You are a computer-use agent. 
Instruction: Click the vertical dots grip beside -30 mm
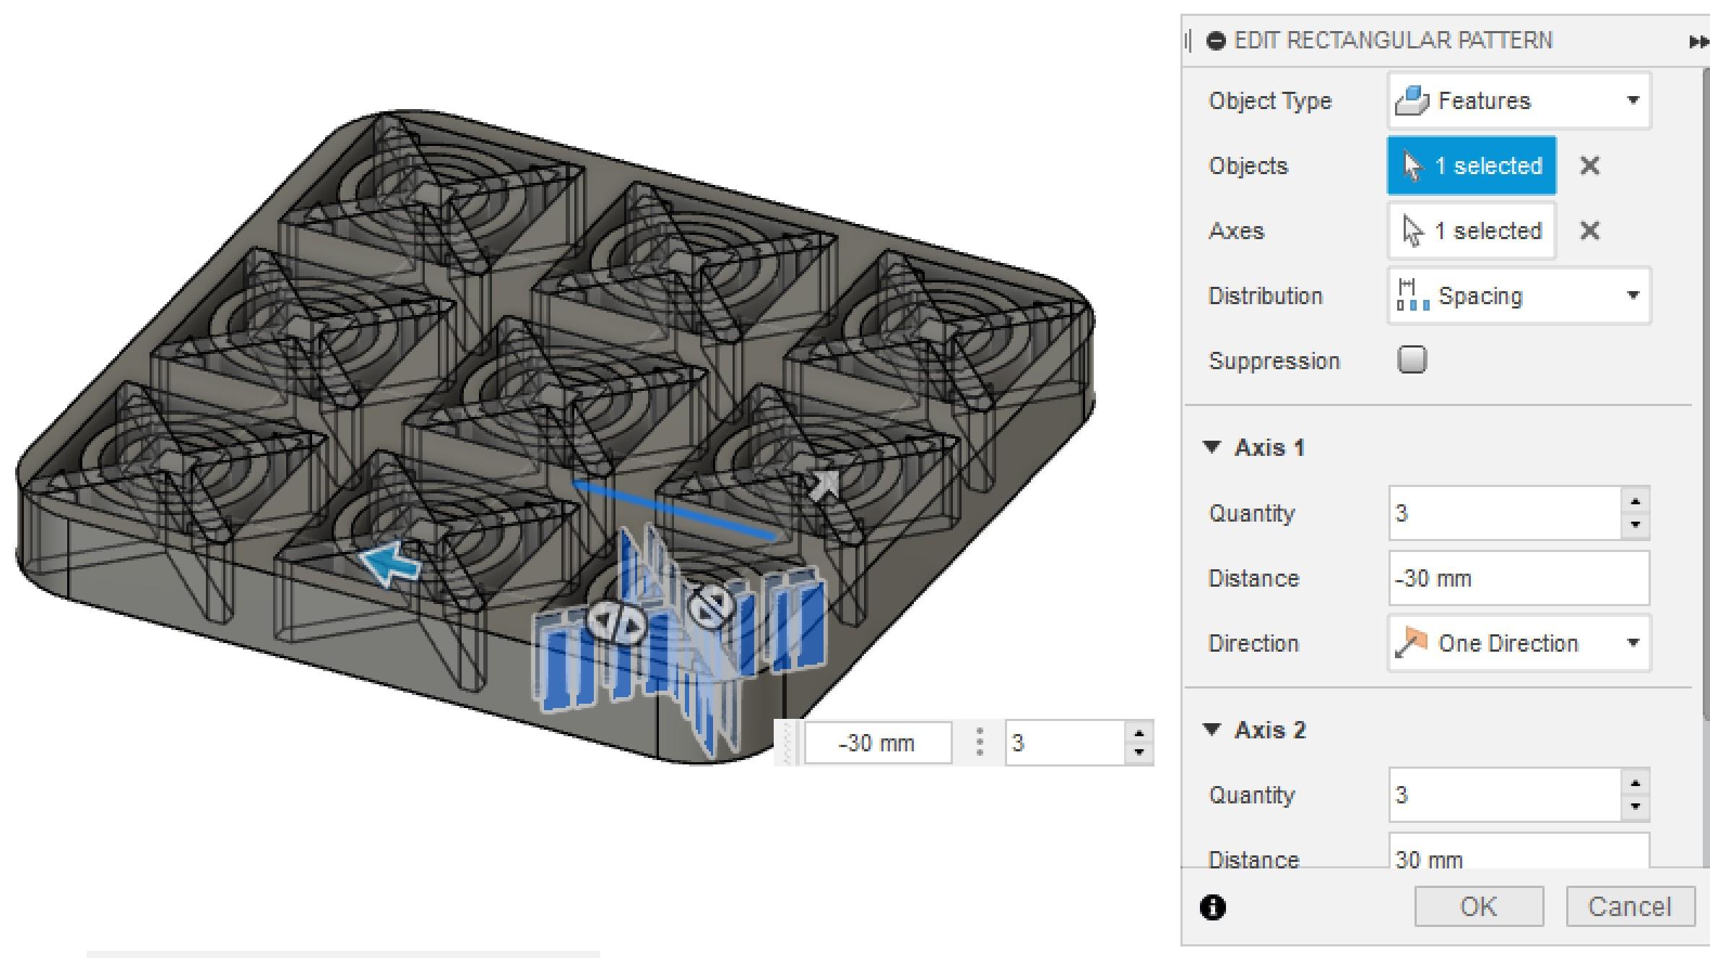click(980, 743)
